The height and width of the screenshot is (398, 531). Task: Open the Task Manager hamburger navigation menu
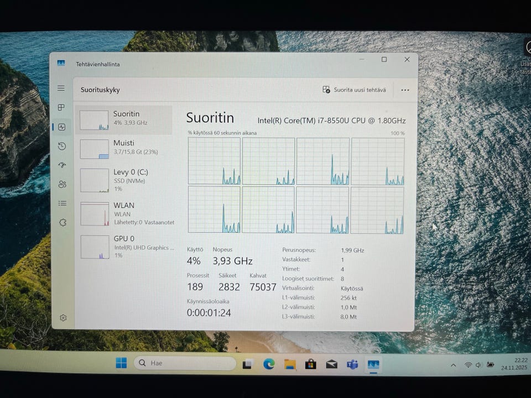point(61,88)
